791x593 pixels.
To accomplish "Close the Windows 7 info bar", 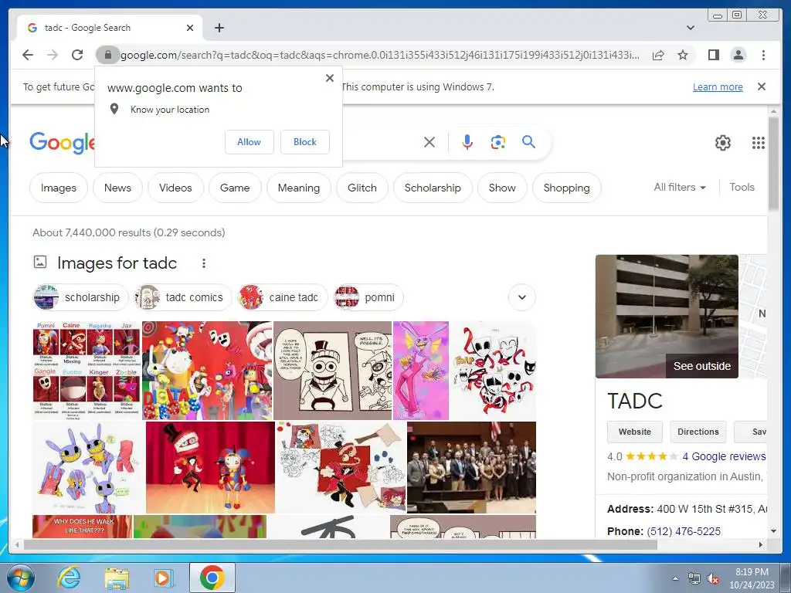I will [762, 86].
